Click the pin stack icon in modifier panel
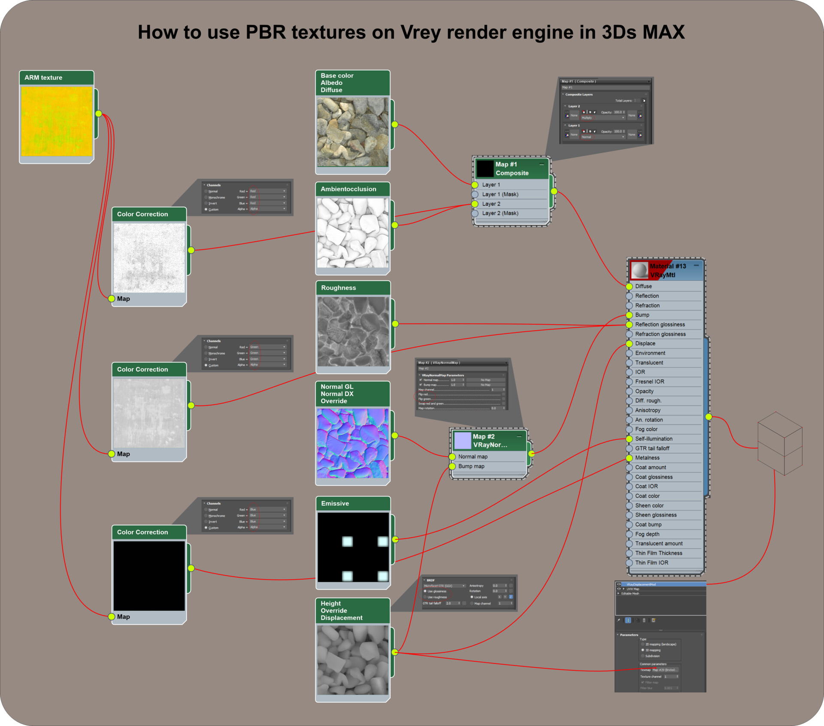This screenshot has height=726, width=824. tap(618, 620)
